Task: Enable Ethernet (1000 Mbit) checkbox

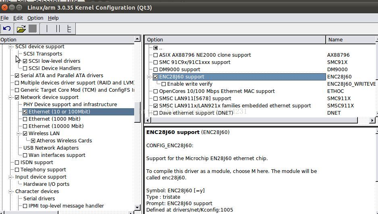Action: click(25, 119)
